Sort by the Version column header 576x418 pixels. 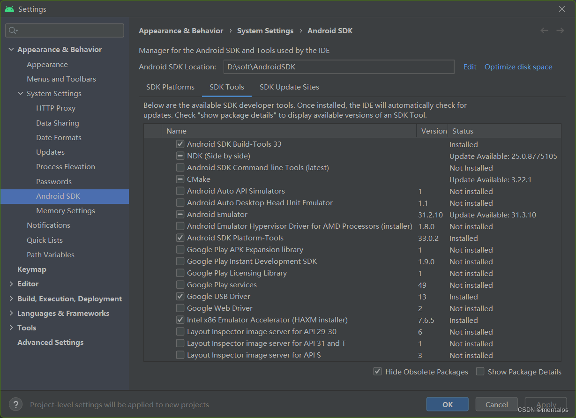(432, 131)
